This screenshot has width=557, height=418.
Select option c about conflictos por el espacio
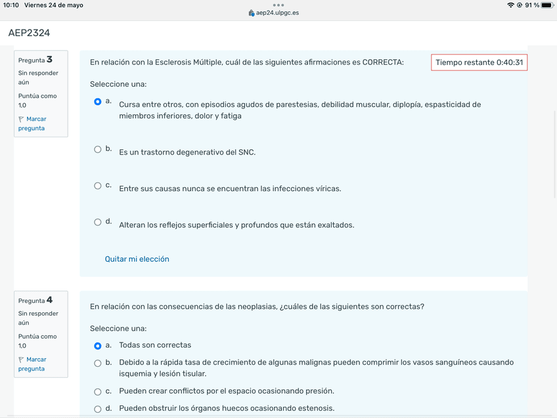pos(98,392)
